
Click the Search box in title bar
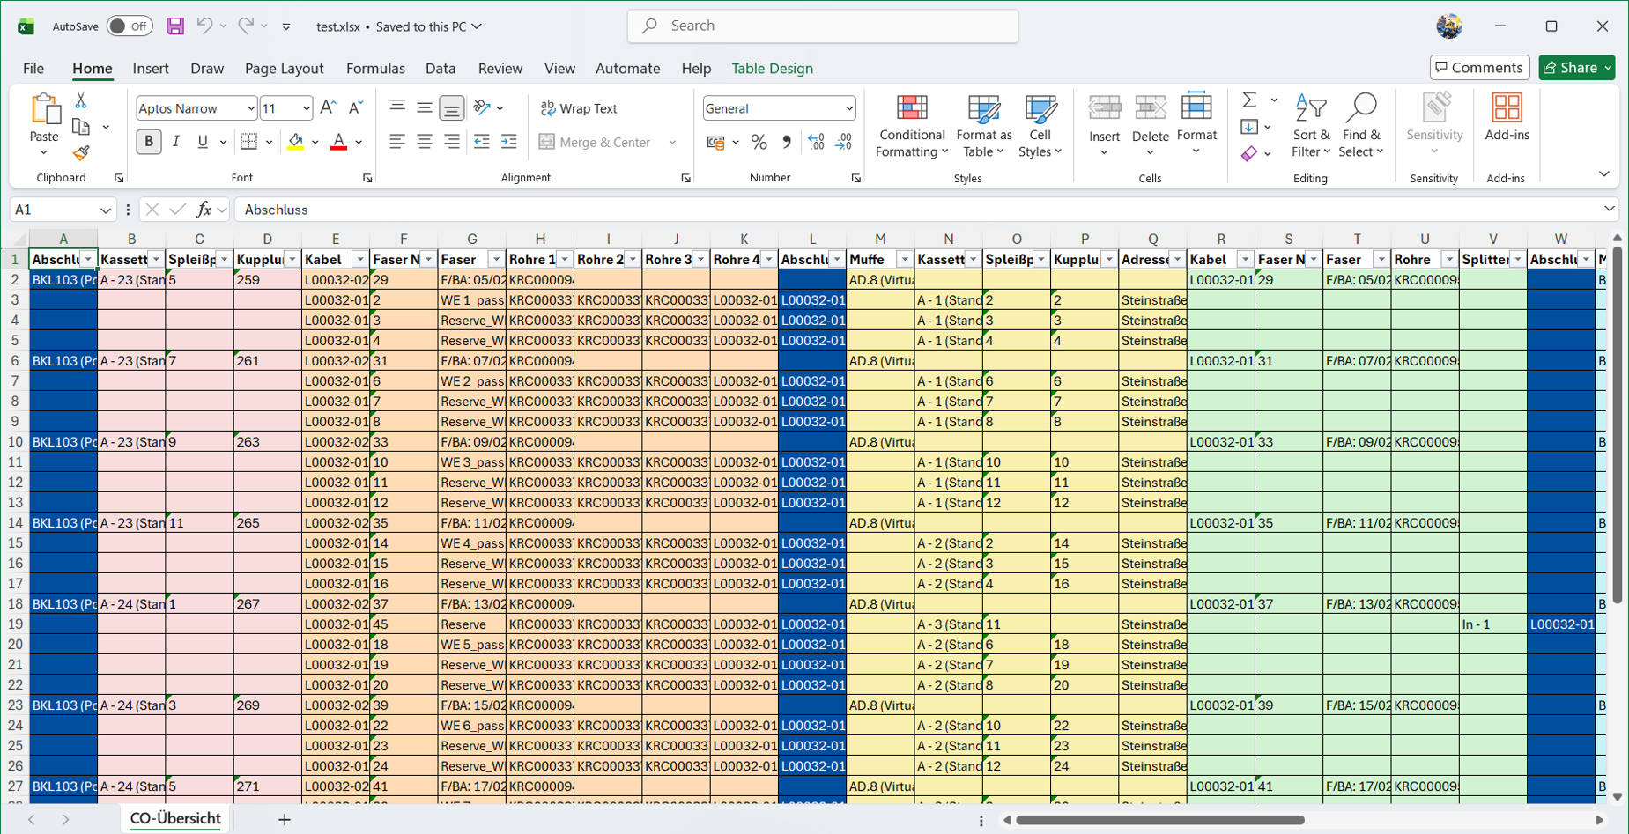click(823, 26)
